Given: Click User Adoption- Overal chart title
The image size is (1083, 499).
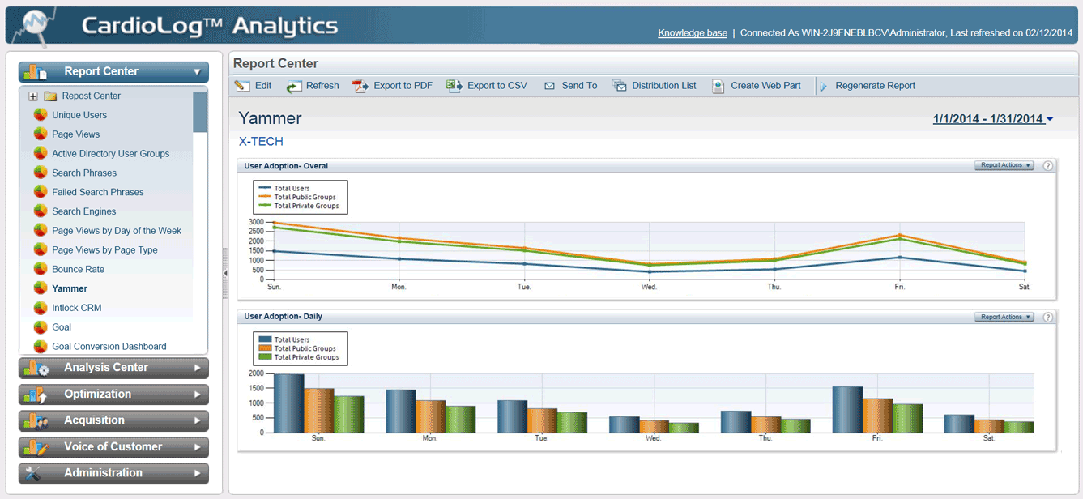Looking at the screenshot, I should (286, 166).
